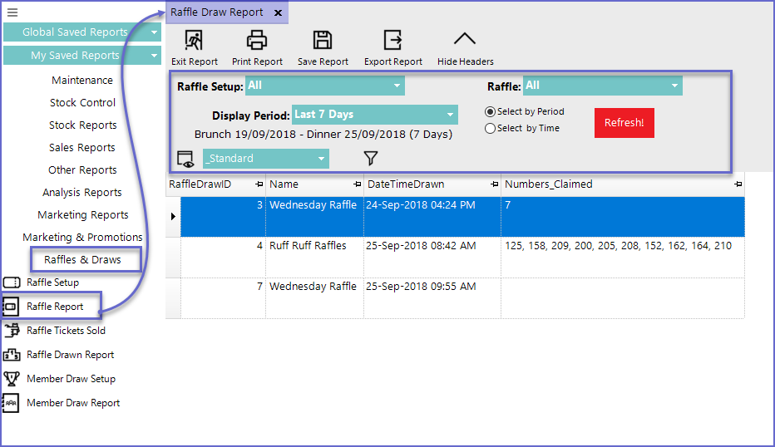Open the Raffles & Draws menu
The width and height of the screenshot is (775, 447).
82,260
